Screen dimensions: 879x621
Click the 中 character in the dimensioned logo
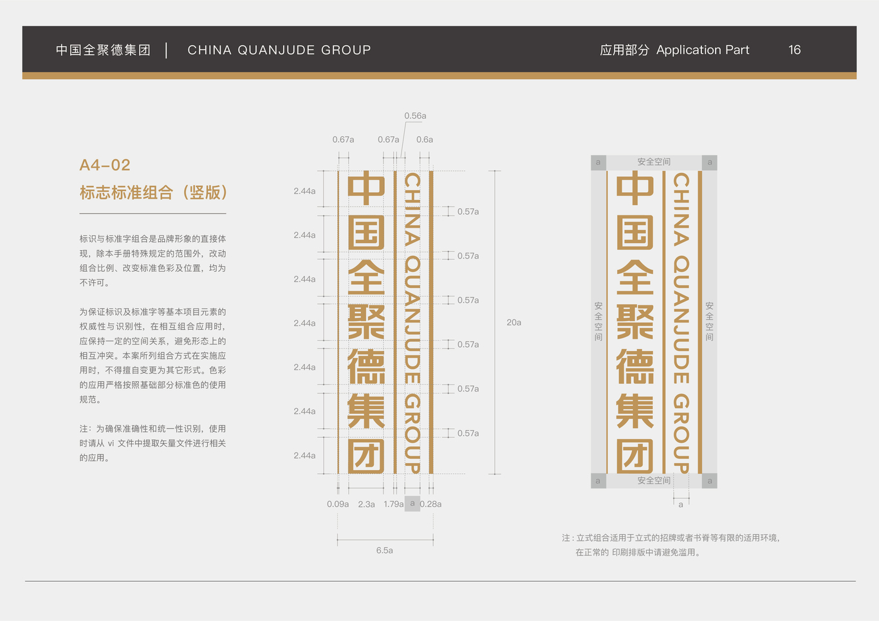366,188
